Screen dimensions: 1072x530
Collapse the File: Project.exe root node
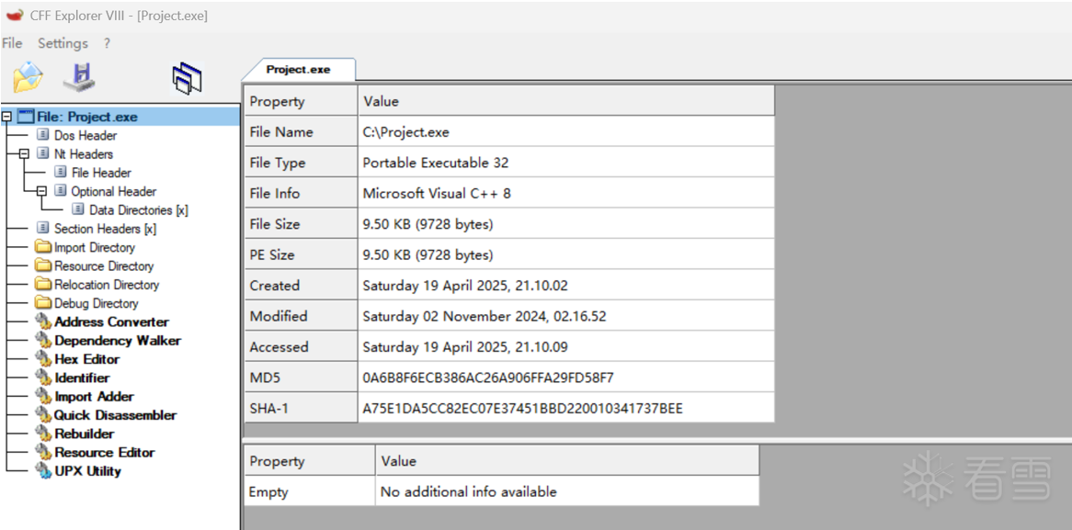pyautogui.click(x=7, y=117)
